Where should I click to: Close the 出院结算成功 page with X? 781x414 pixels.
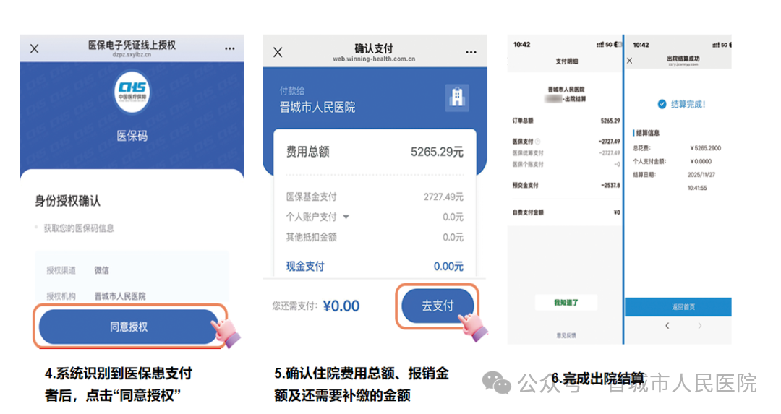pyautogui.click(x=630, y=61)
